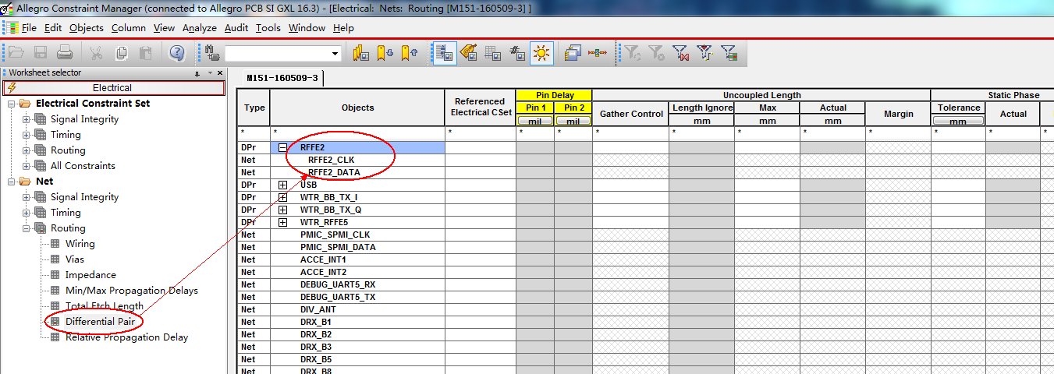Click the object-type icon beside the combo box
This screenshot has height=374, width=1054.
click(213, 53)
